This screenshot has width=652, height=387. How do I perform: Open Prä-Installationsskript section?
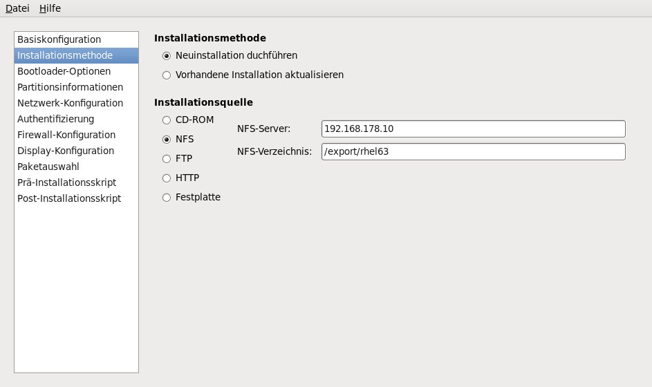click(66, 182)
